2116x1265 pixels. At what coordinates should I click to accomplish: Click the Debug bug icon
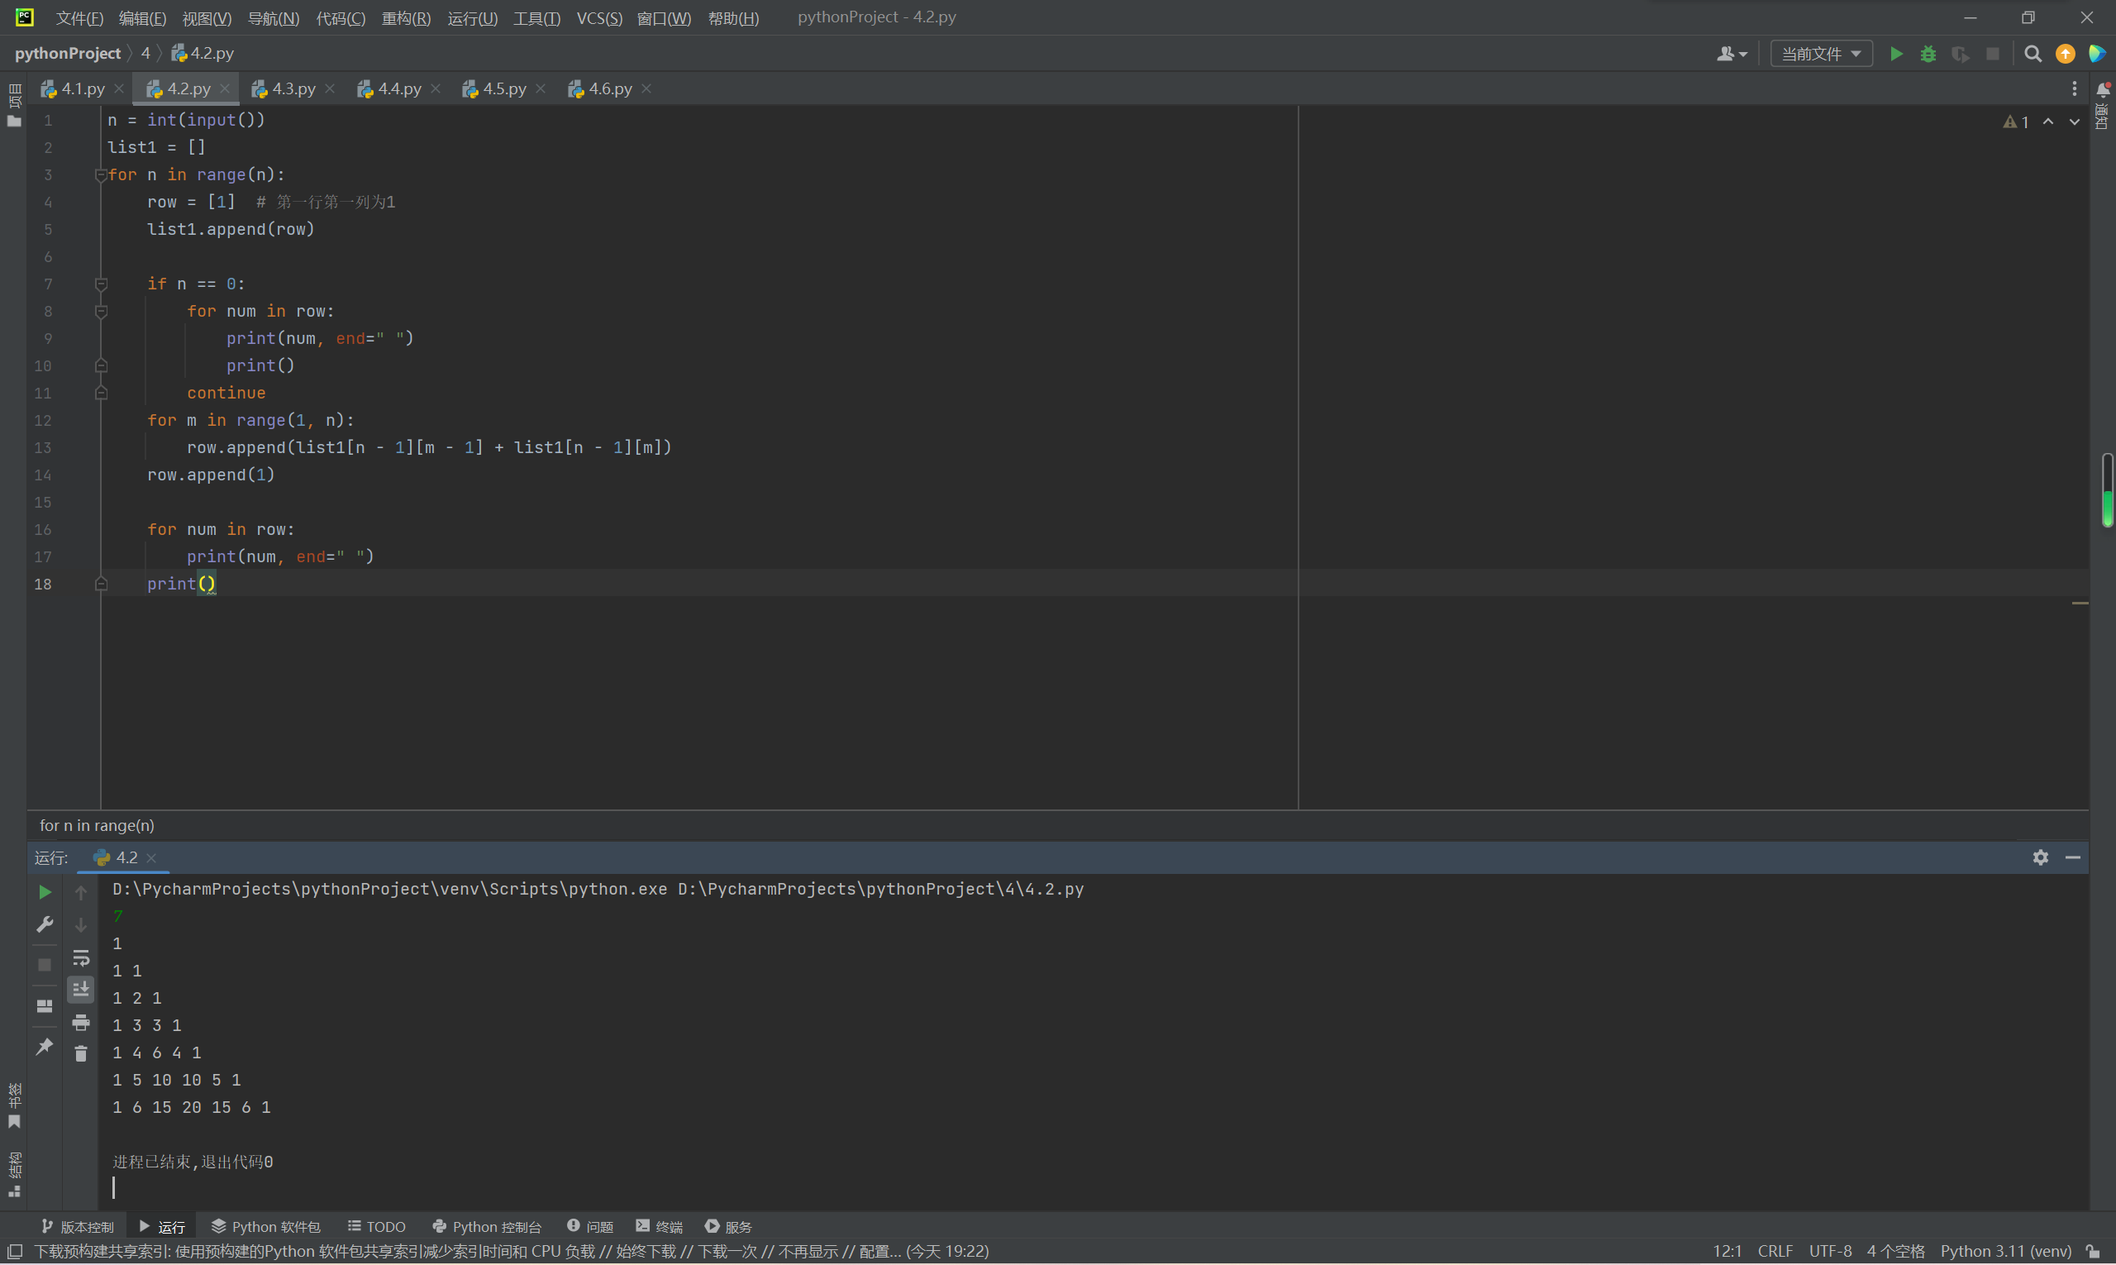pos(1928,54)
